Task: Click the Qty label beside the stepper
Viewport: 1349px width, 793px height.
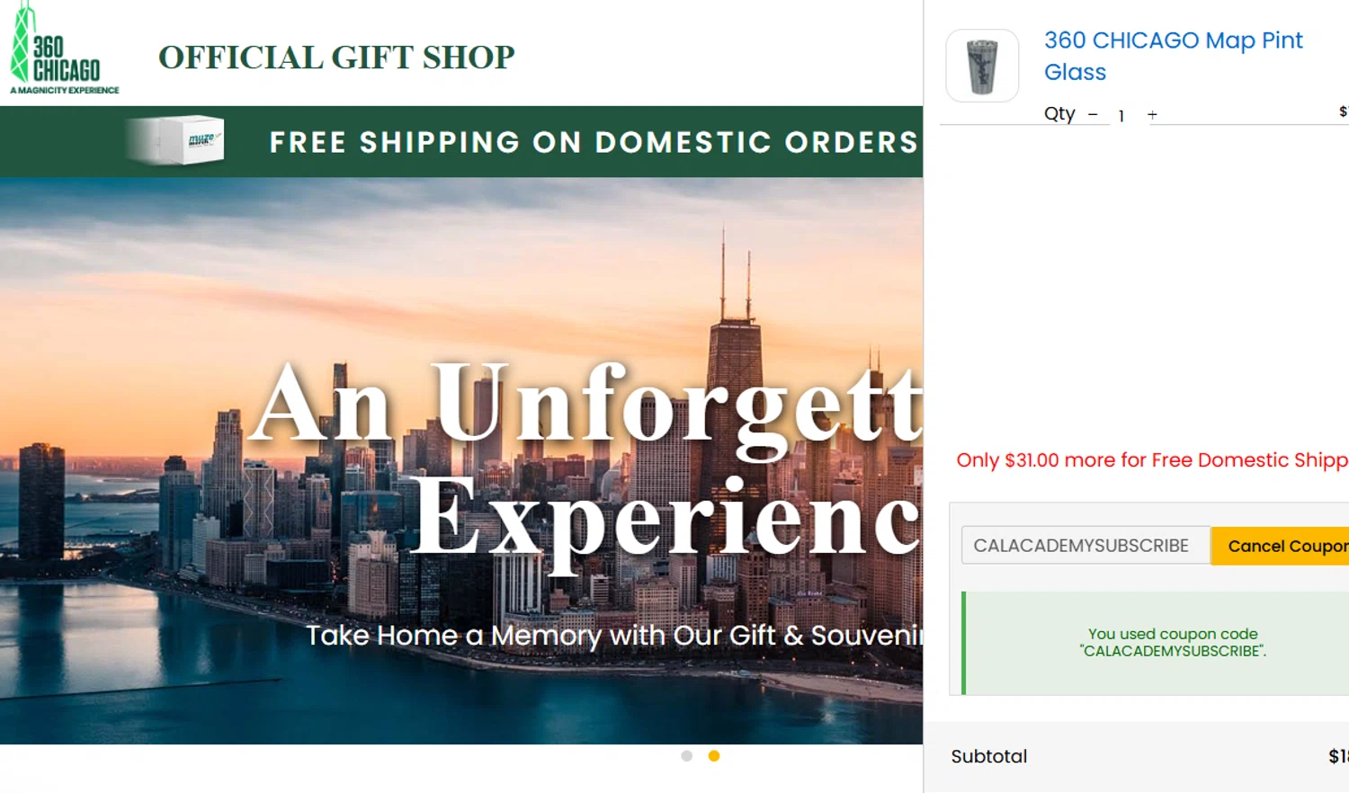Action: 1059,113
